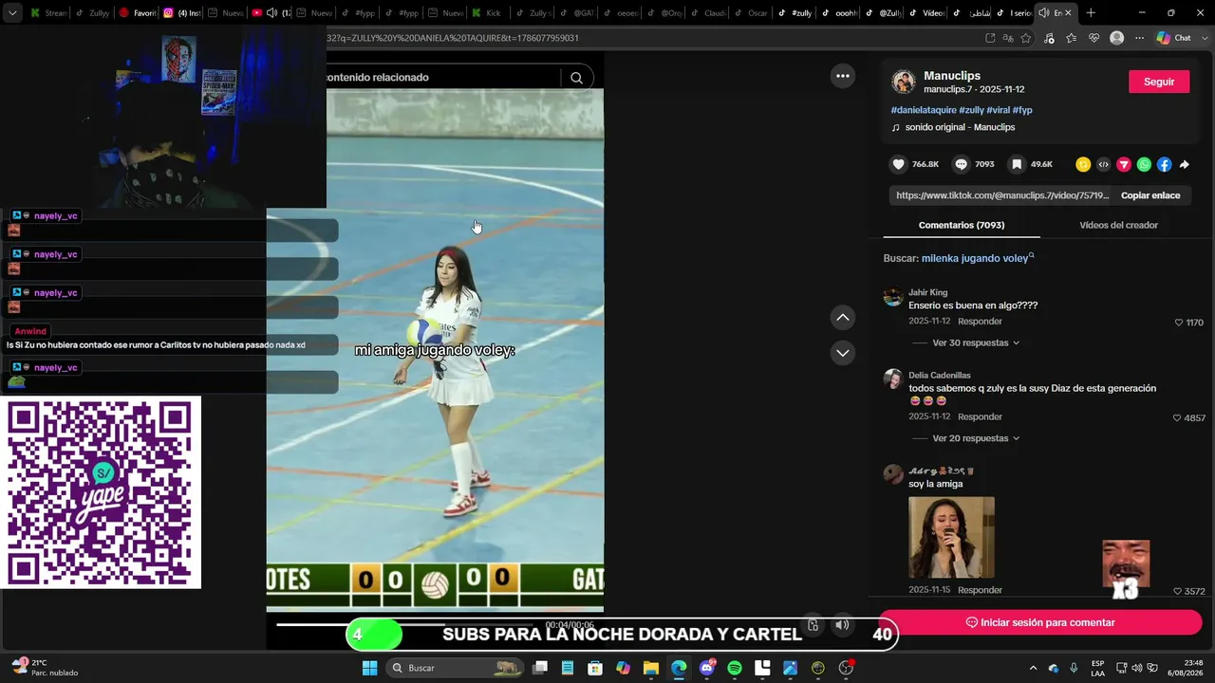
Task: Go to the previous video
Action: point(843,317)
